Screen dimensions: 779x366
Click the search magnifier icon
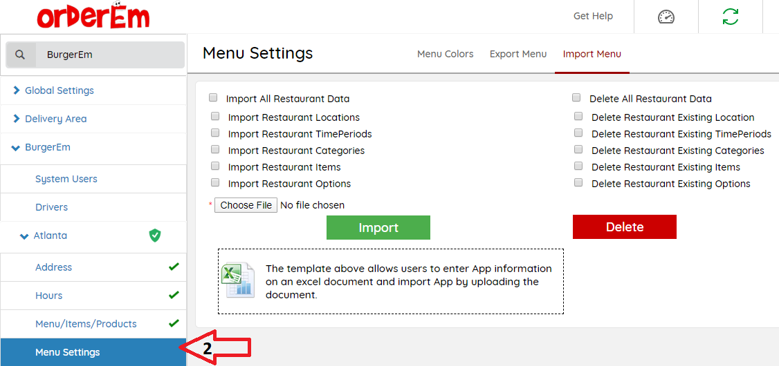[x=21, y=55]
